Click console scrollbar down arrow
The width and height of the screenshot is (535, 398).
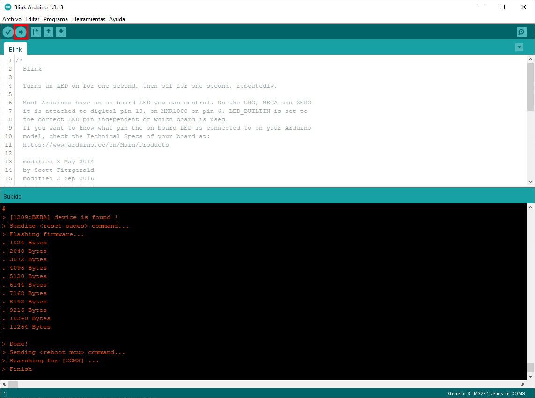(531, 376)
